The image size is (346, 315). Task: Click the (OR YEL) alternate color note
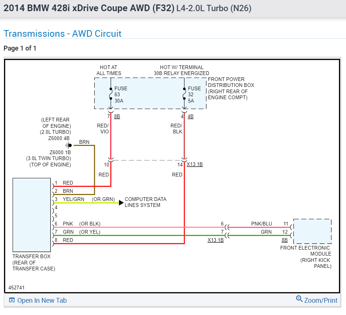90,232
